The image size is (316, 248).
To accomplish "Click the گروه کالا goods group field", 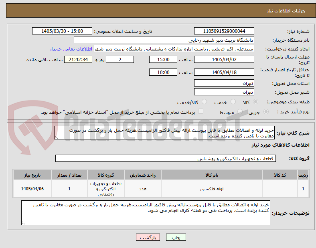I will point(166,158).
